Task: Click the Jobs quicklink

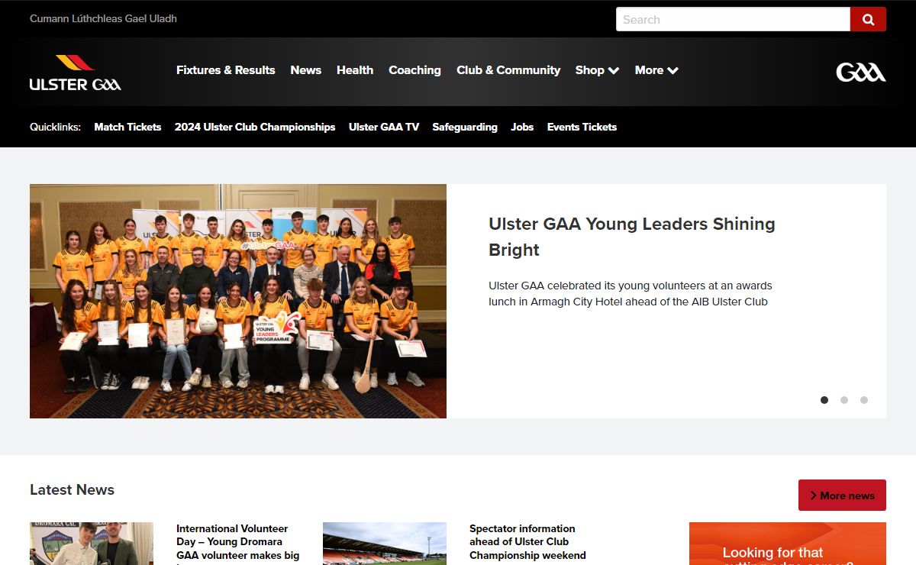Action: (522, 127)
